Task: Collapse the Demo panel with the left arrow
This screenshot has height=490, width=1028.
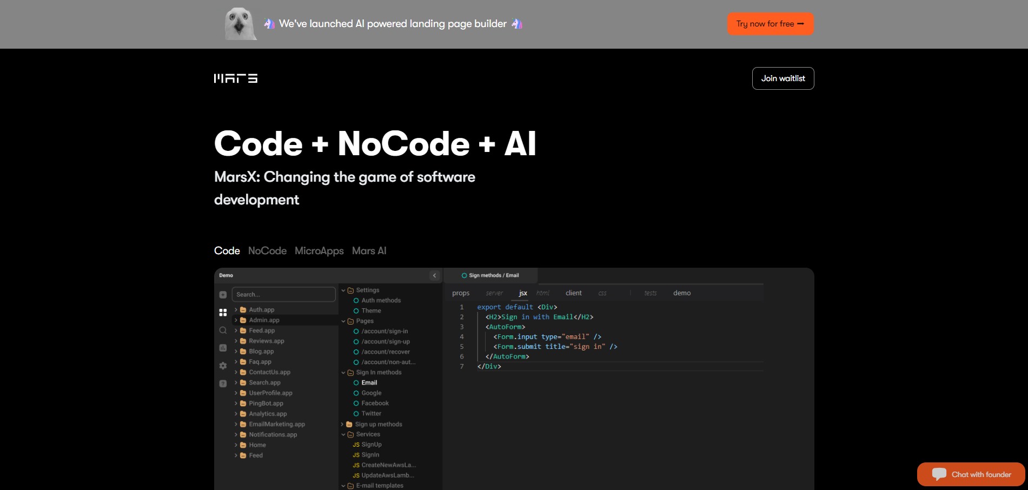Action: 434,275
